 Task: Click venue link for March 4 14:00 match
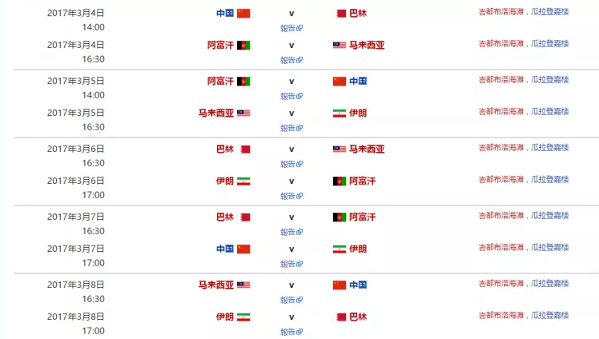pyautogui.click(x=524, y=12)
